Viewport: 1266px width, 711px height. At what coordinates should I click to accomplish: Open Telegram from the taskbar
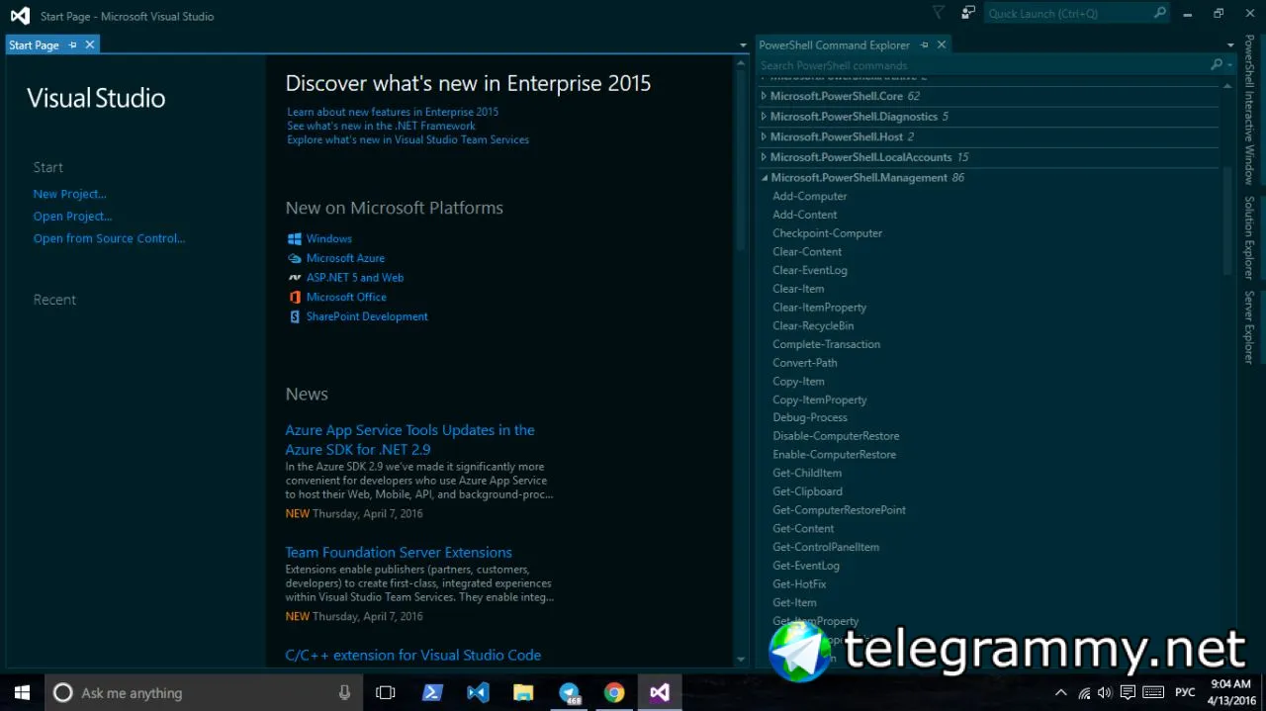(569, 692)
